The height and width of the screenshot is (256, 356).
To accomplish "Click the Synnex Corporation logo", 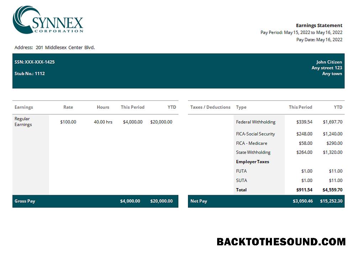I will click(48, 20).
